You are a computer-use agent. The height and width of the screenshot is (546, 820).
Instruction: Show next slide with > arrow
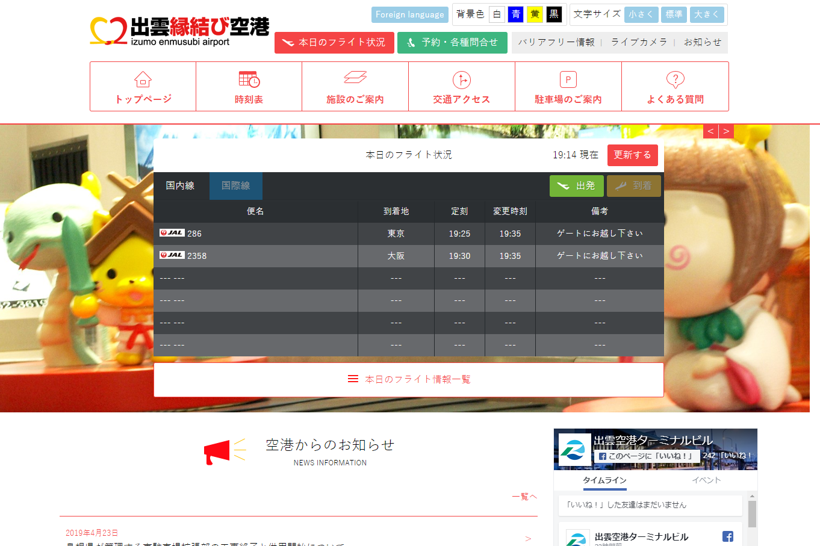click(726, 131)
